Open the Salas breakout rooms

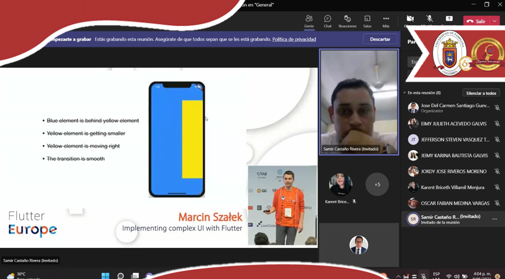click(367, 22)
